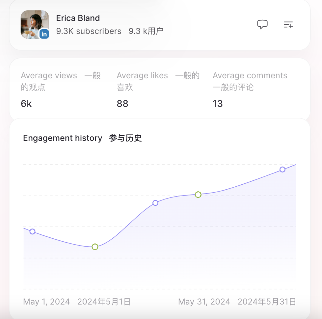
Task: Click the rightmost purple point on the line
Action: (x=282, y=170)
